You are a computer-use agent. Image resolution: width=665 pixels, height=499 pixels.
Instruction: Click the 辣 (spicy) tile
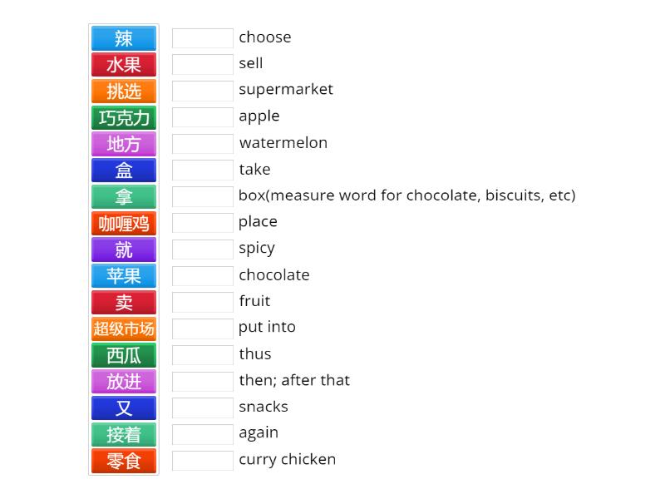click(124, 38)
